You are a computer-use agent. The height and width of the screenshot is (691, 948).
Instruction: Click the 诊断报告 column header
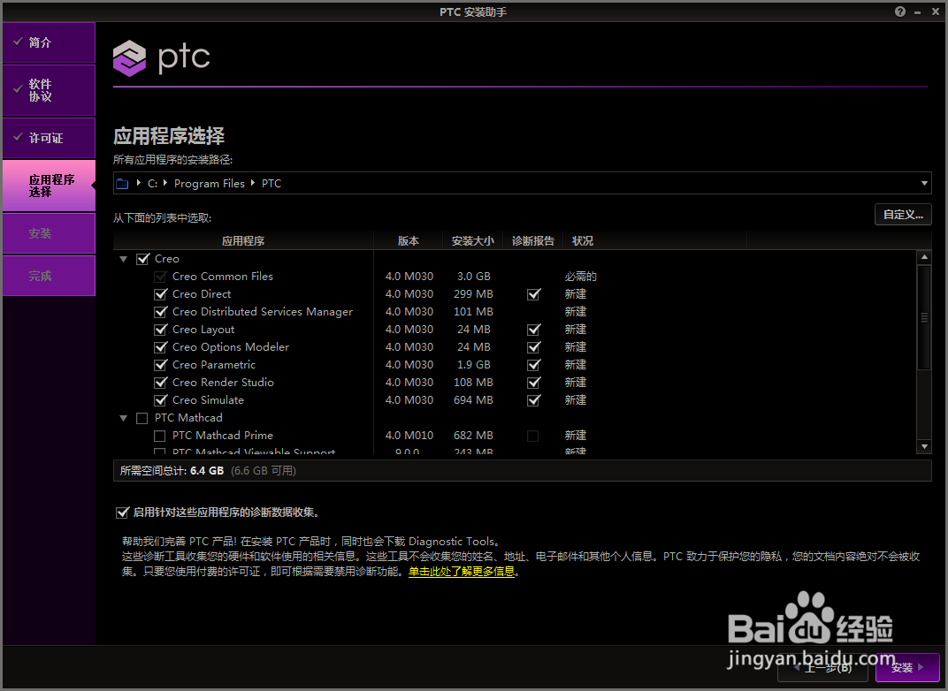532,240
